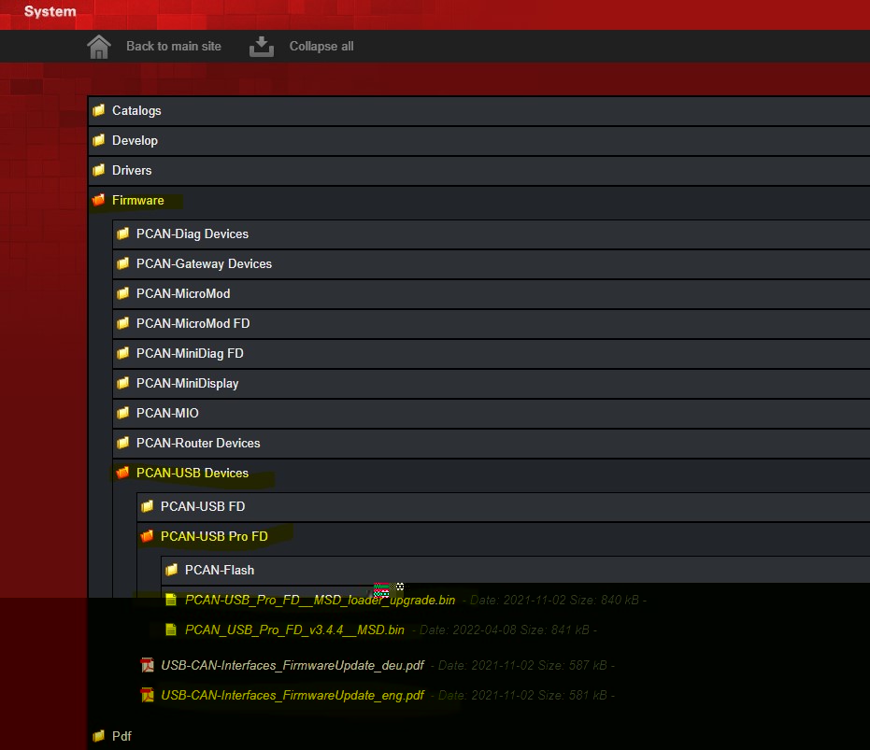Open the PCAN-MicroMod FD folder
870x750 pixels.
[193, 323]
